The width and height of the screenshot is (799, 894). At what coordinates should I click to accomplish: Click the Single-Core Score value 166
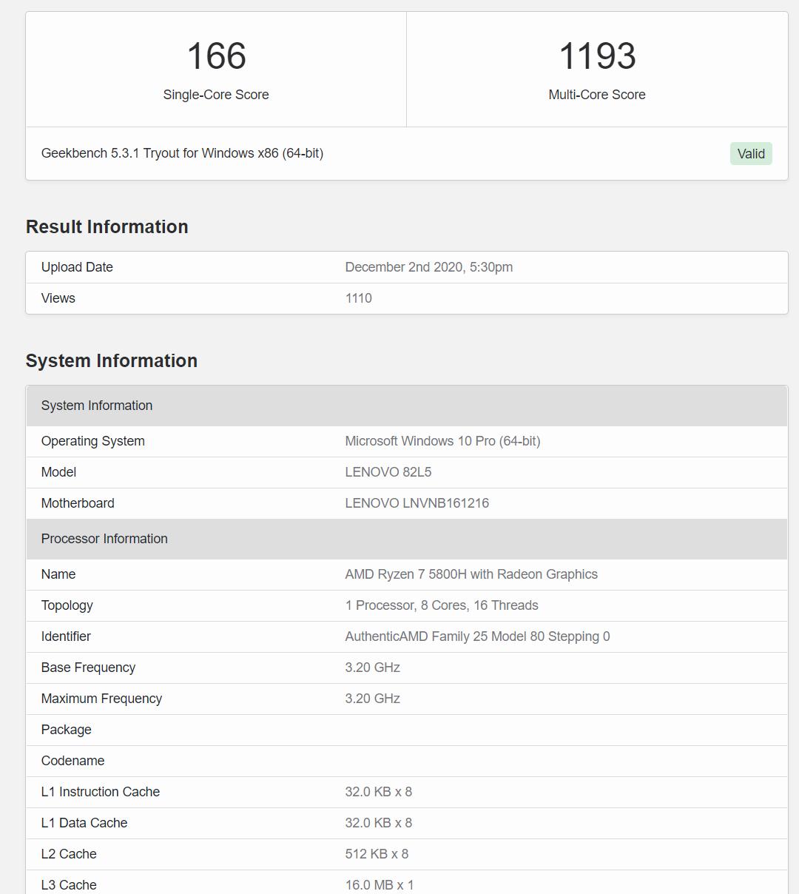click(x=215, y=56)
